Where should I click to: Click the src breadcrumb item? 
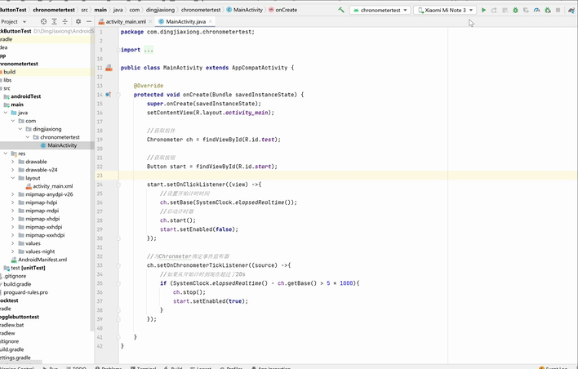click(84, 10)
